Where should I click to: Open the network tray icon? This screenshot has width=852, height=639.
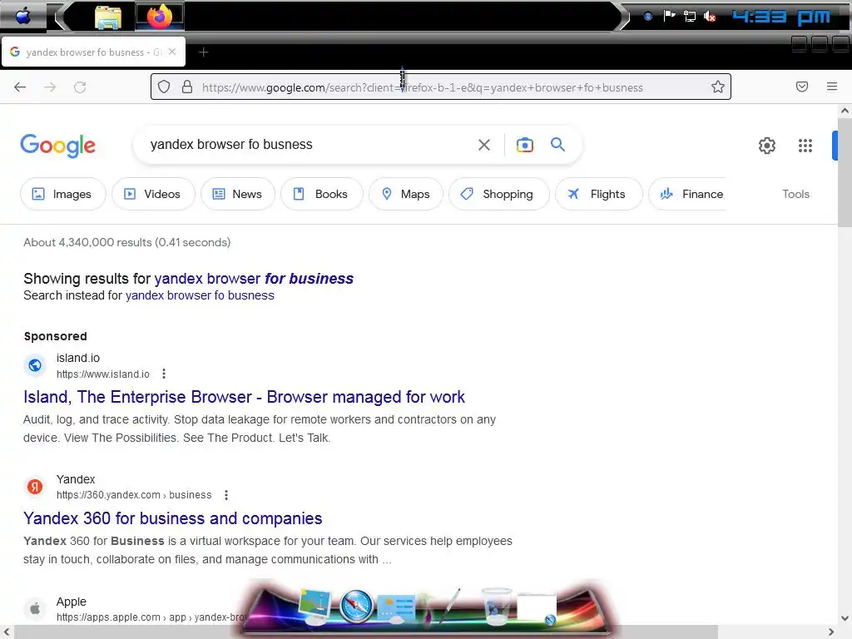pyautogui.click(x=690, y=17)
